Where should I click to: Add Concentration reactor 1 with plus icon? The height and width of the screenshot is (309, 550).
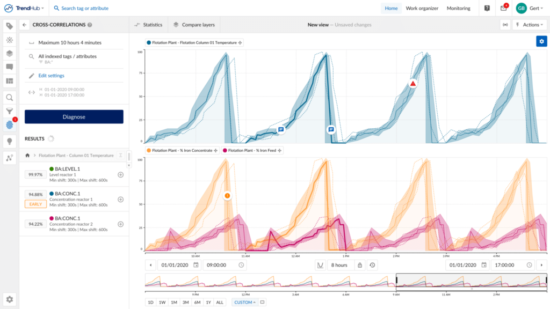(121, 200)
